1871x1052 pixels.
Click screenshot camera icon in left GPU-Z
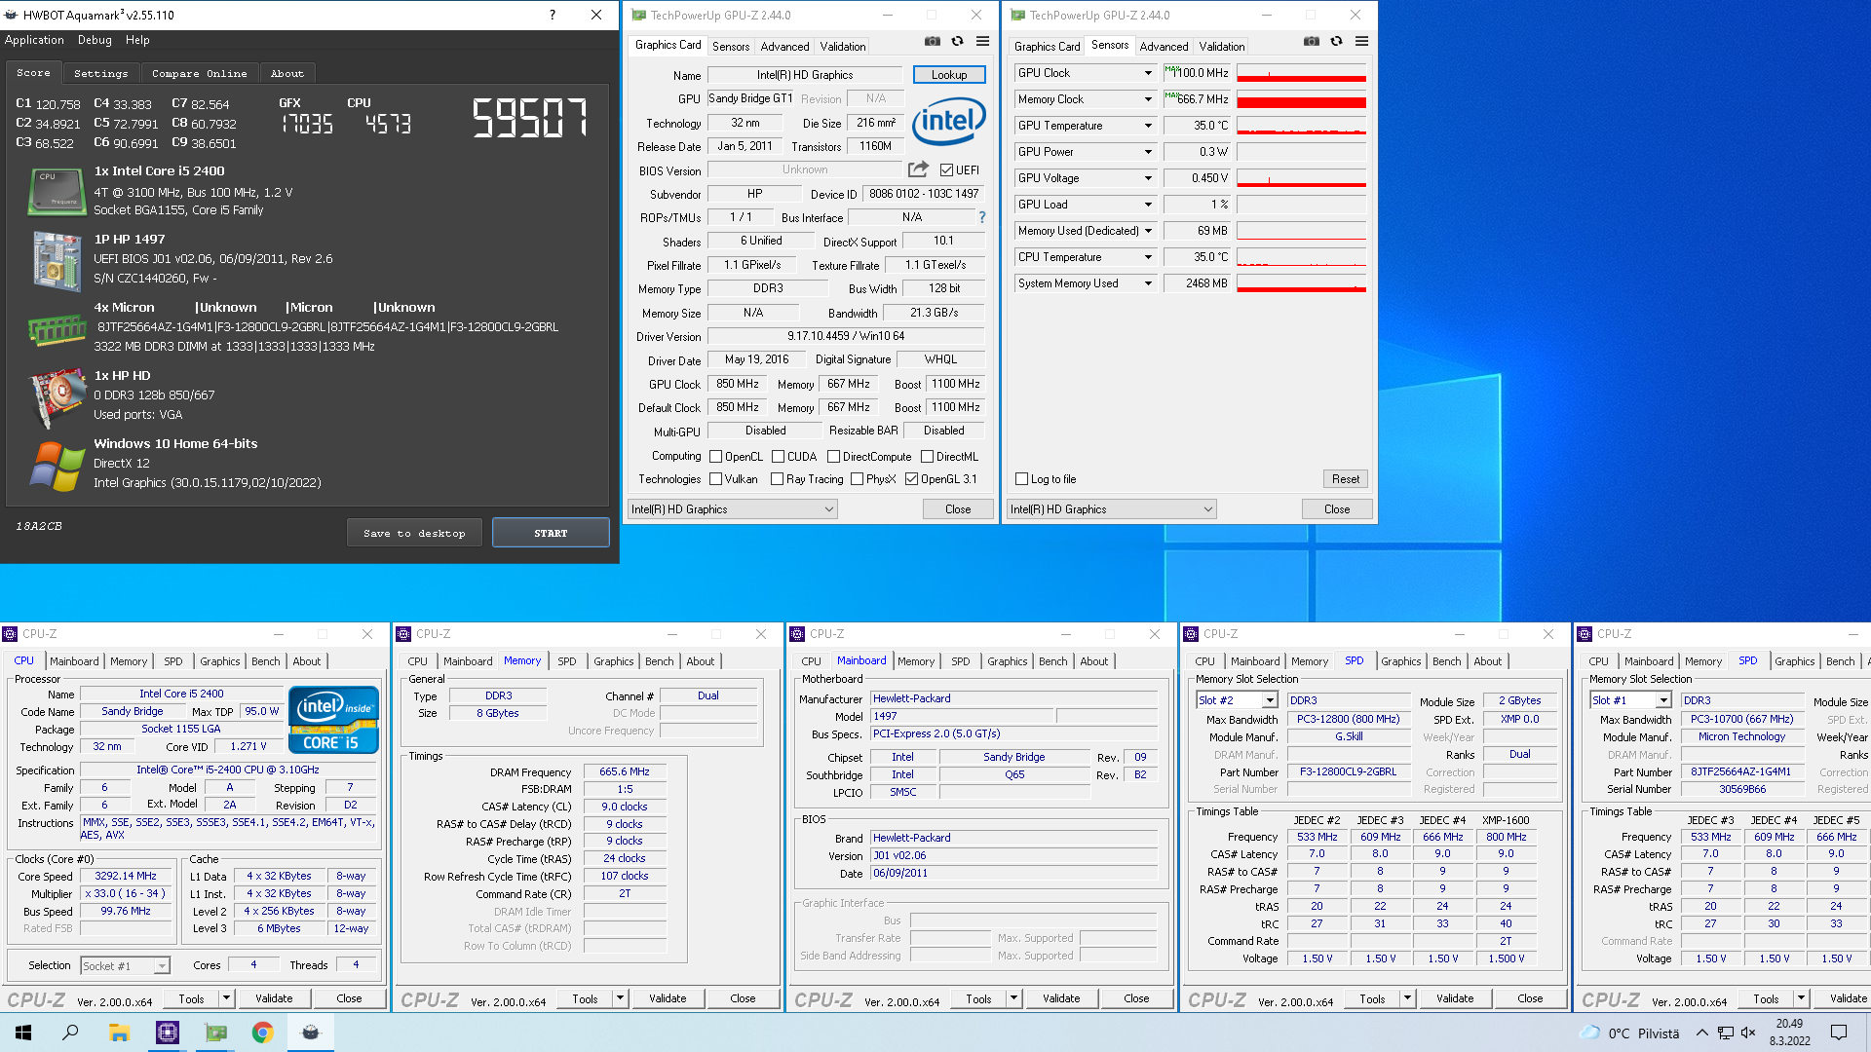933,42
